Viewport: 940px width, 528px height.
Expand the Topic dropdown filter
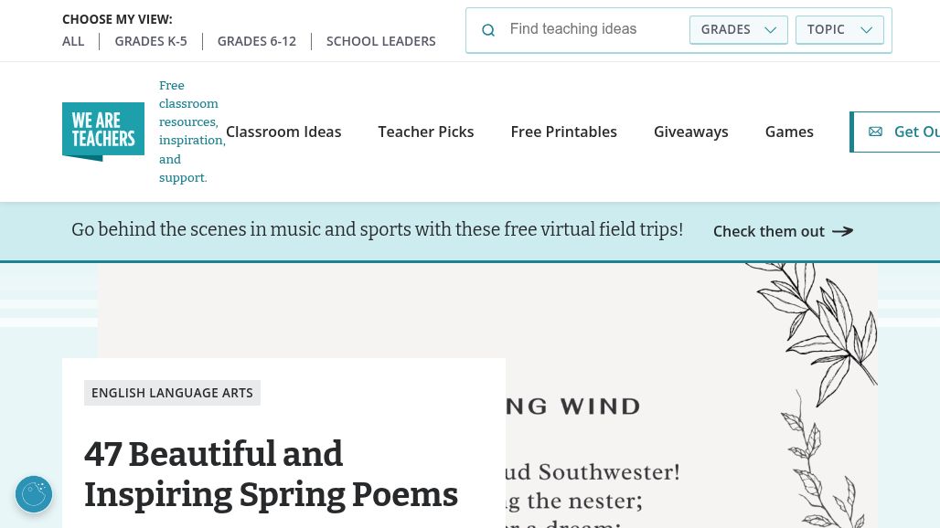pos(839,29)
